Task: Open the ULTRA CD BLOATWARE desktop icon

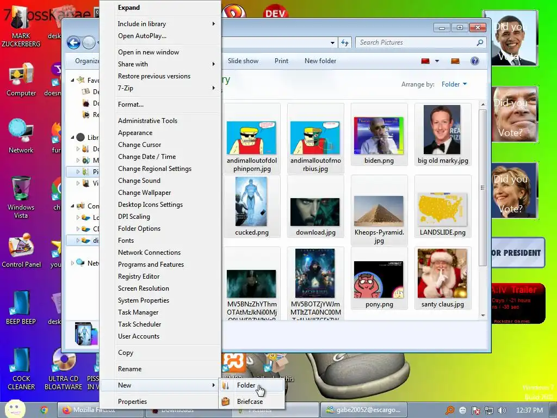Action: tap(63, 369)
